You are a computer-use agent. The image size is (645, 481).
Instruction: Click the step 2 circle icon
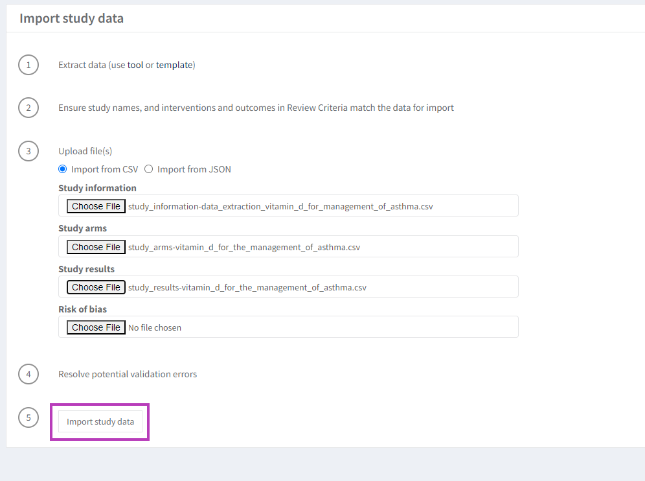[28, 108]
